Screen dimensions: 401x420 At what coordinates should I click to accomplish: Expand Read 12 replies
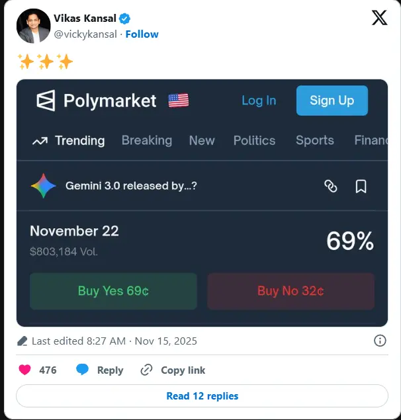202,396
